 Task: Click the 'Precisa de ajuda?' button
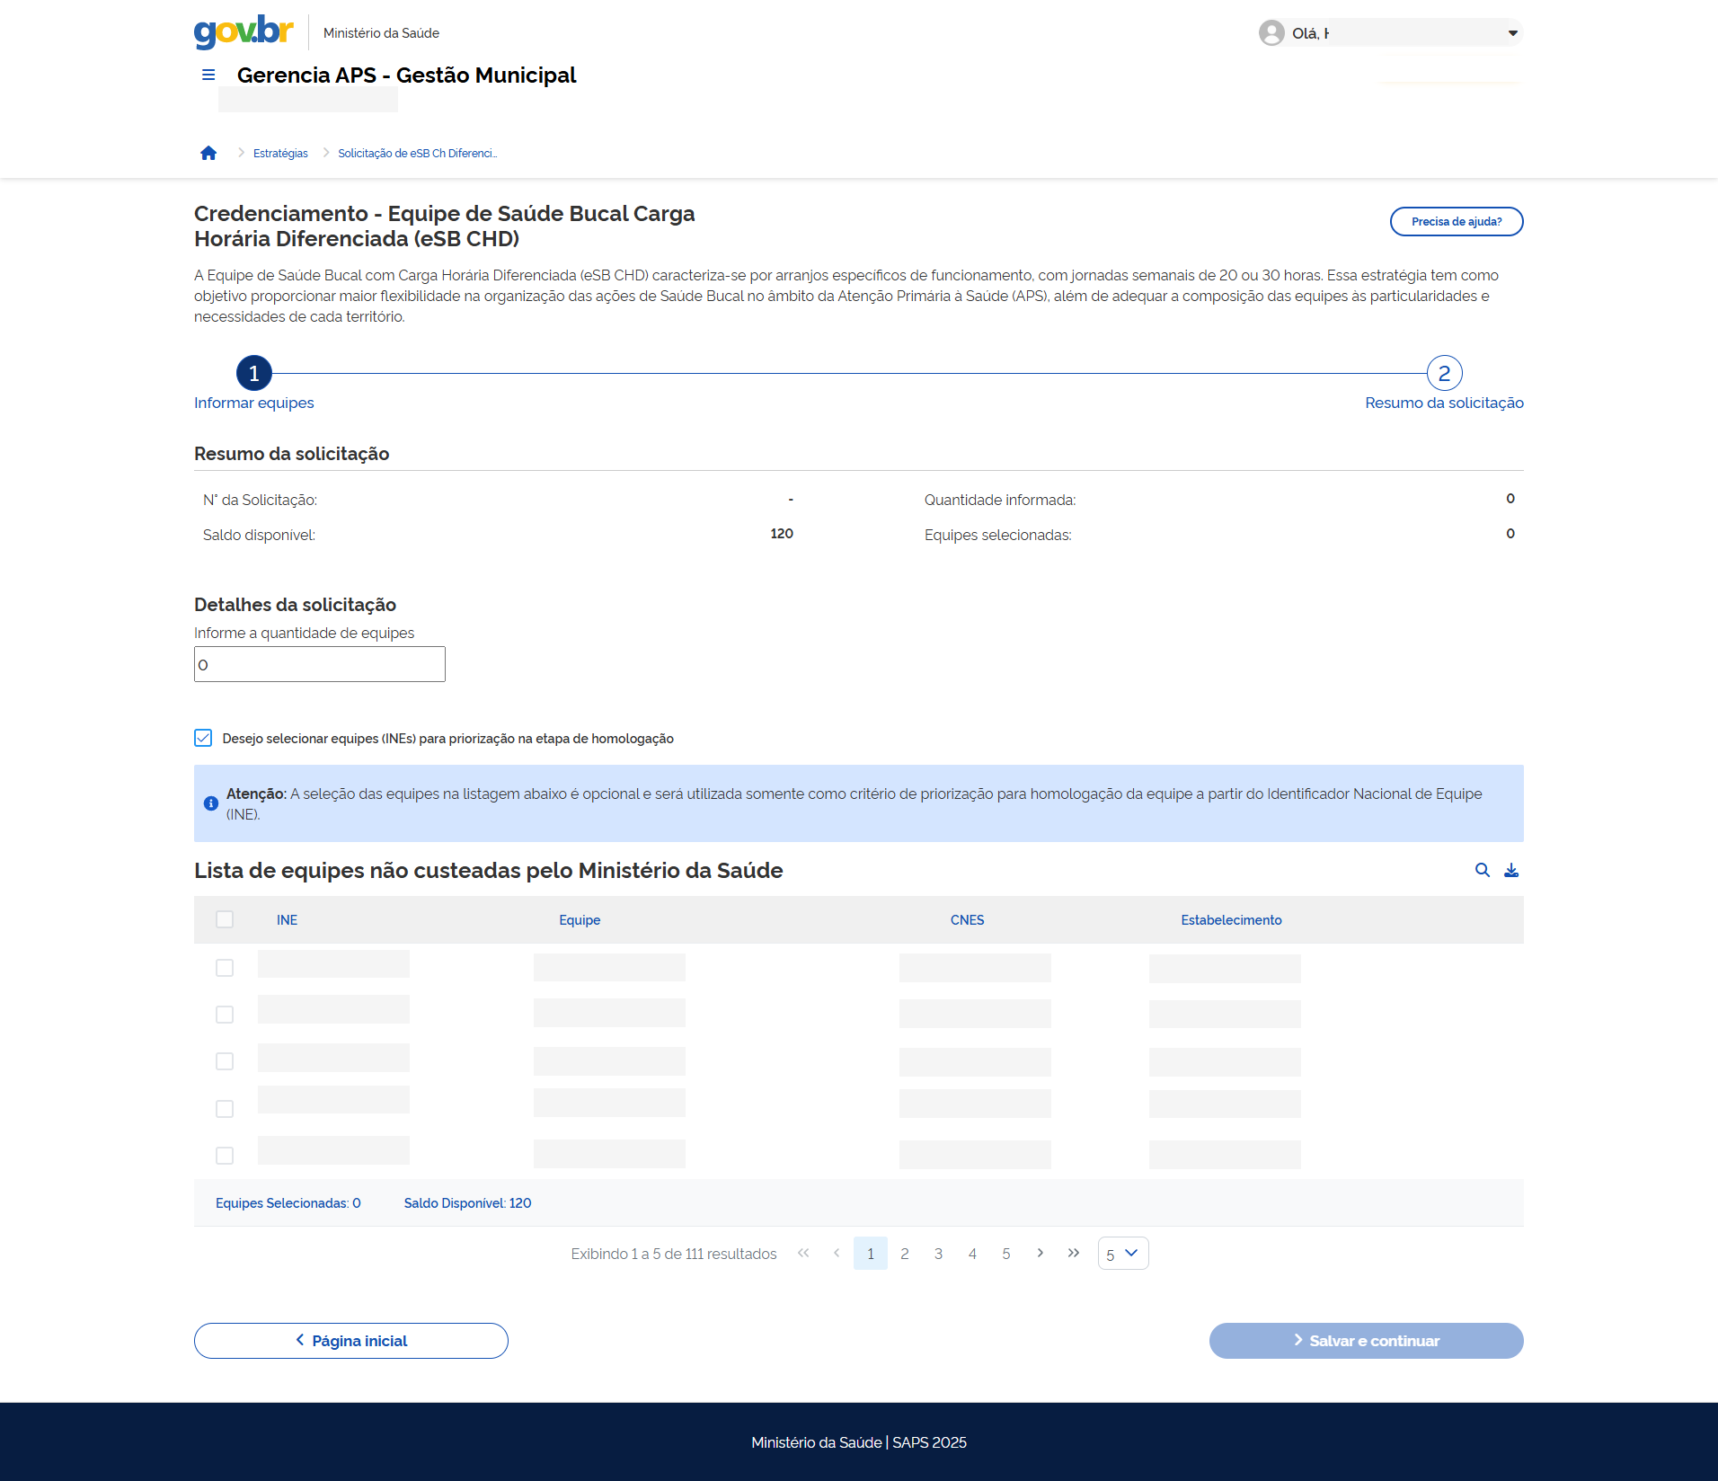(x=1456, y=222)
